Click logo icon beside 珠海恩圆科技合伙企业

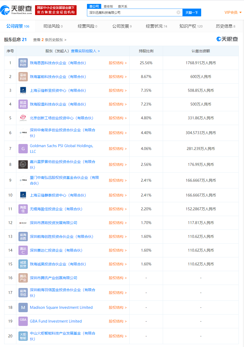click(x=23, y=63)
